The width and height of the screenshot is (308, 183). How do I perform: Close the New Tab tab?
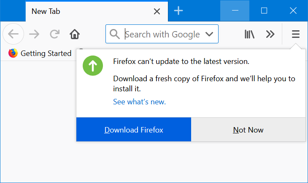pos(157,11)
